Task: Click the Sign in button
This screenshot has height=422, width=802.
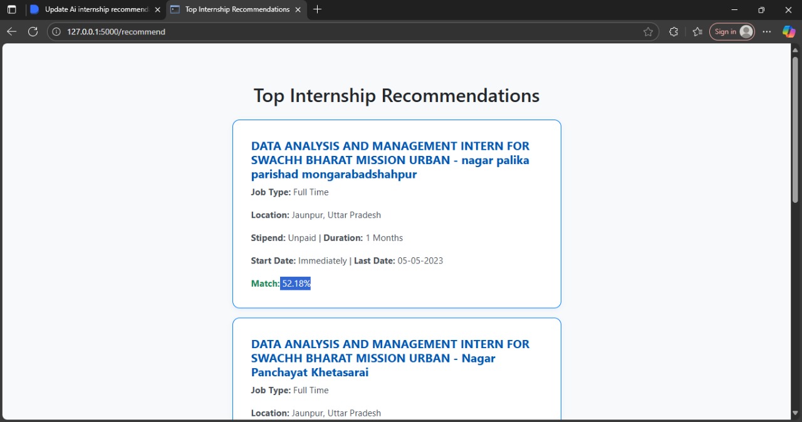Action: (x=732, y=32)
